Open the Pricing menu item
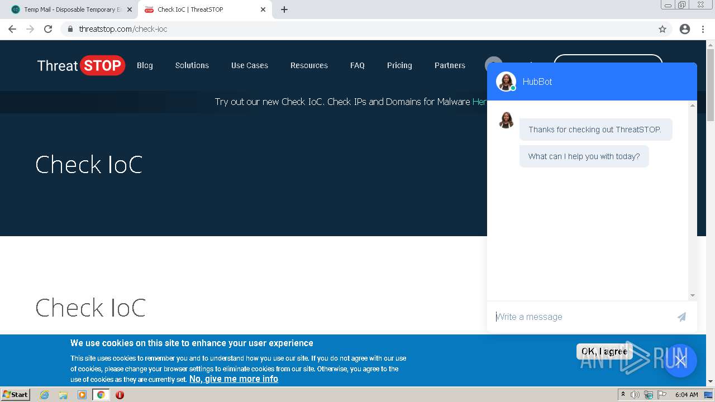The image size is (715, 402). (x=399, y=65)
